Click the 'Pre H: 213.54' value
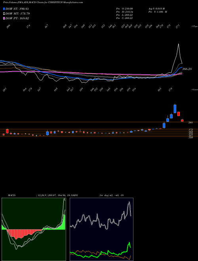Image resolution: width=198 pixels, height=261 pixels. tap(124, 12)
